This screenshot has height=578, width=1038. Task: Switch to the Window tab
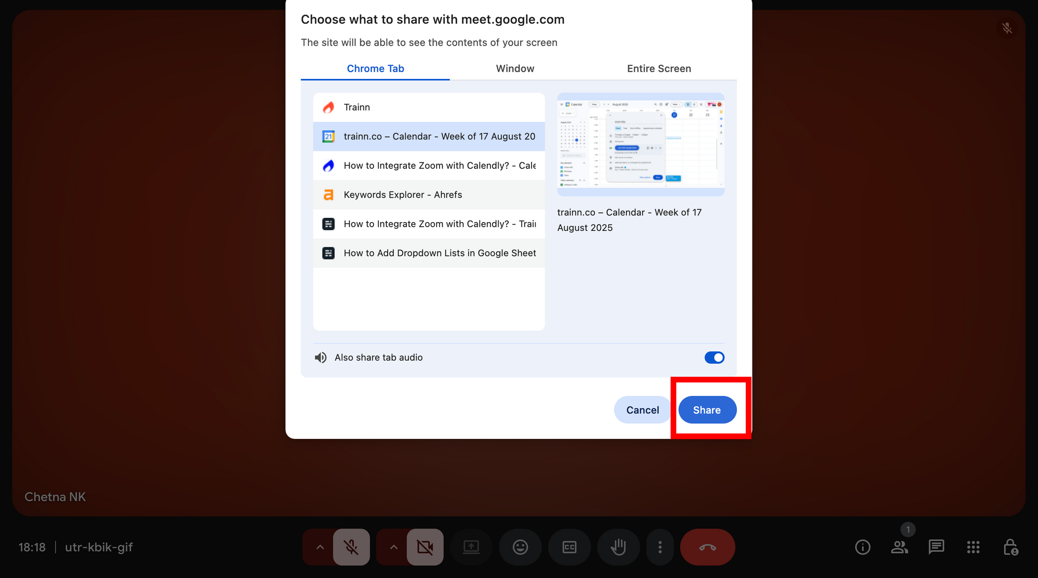515,68
